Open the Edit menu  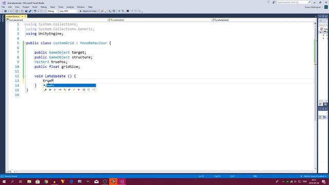[x=10, y=7]
